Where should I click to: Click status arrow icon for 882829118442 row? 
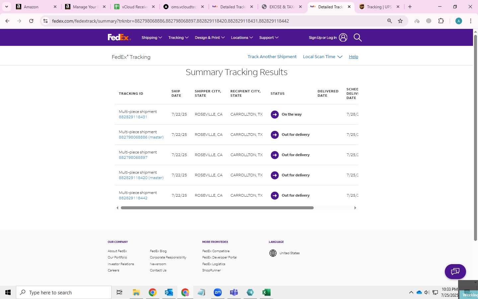pyautogui.click(x=275, y=196)
